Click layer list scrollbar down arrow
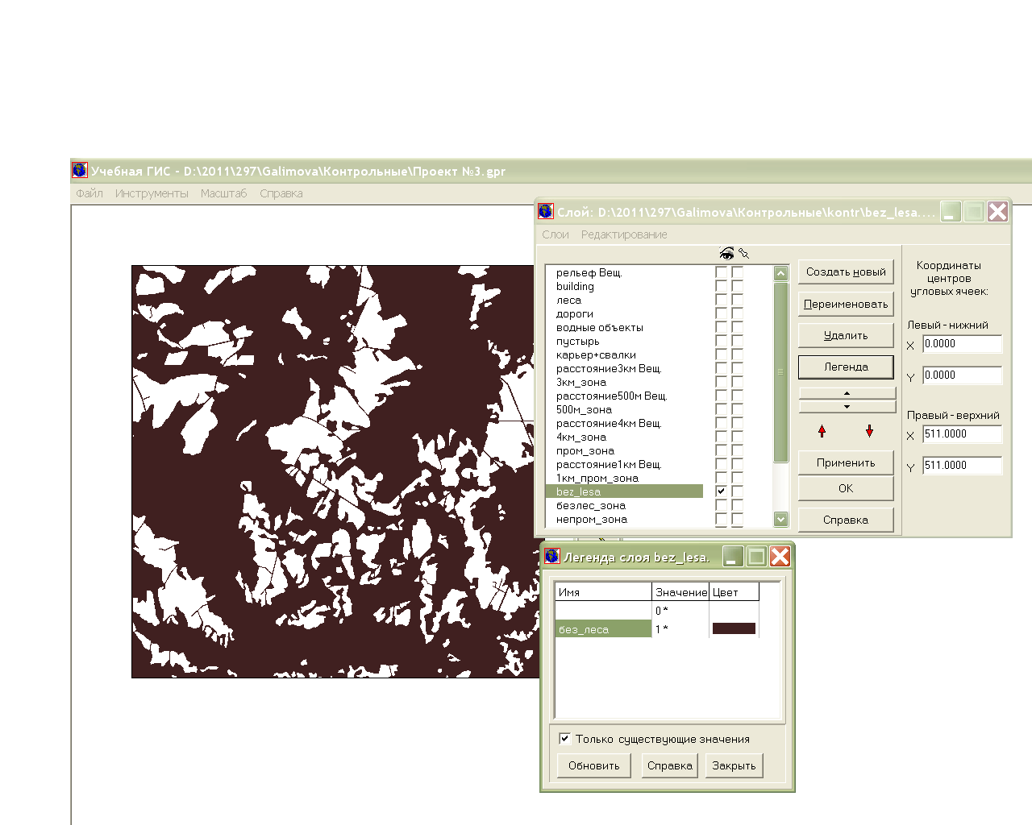This screenshot has height=825, width=1032. tap(780, 520)
